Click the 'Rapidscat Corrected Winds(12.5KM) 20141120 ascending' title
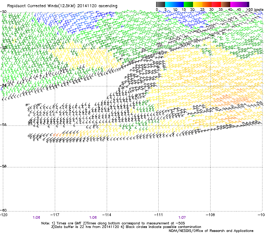This screenshot has height=233, width=265. tap(62, 6)
